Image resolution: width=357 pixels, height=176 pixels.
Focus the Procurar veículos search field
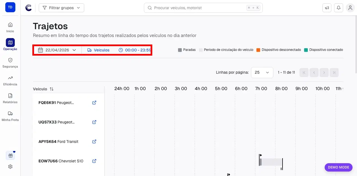point(203,8)
